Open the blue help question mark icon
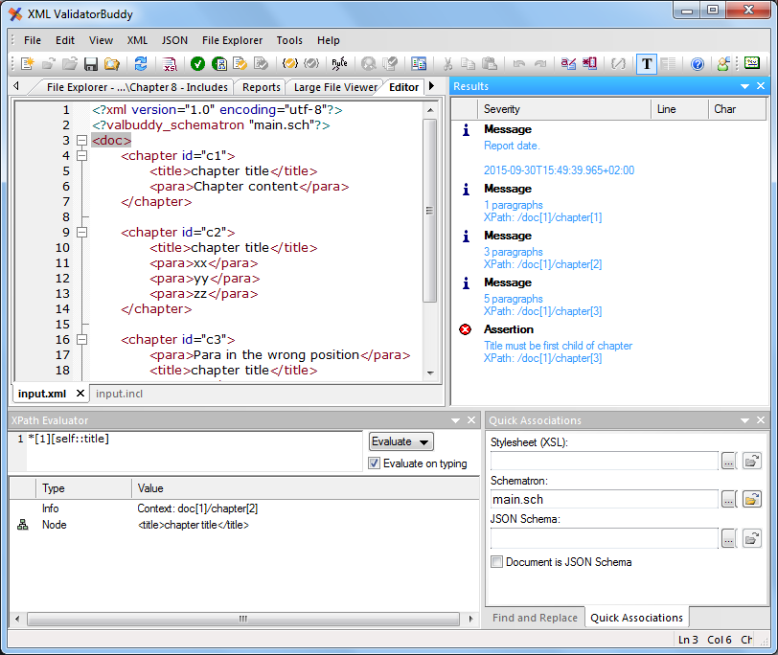778x655 pixels. tap(698, 63)
